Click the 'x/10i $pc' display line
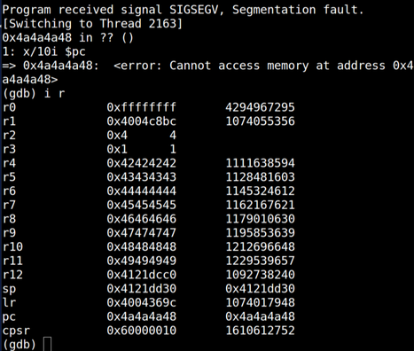Screen dimensions: 414x351 [x=44, y=51]
